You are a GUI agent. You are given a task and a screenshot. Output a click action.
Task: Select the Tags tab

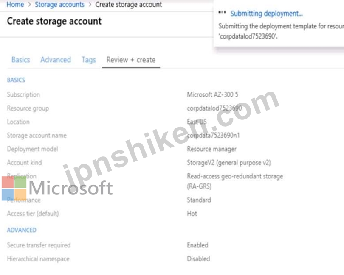[x=89, y=60]
